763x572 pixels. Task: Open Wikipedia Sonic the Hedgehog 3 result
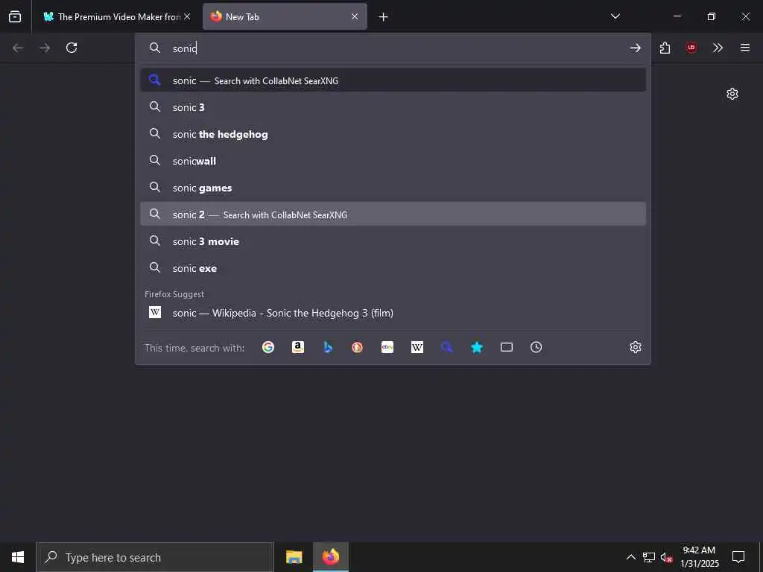[393, 313]
